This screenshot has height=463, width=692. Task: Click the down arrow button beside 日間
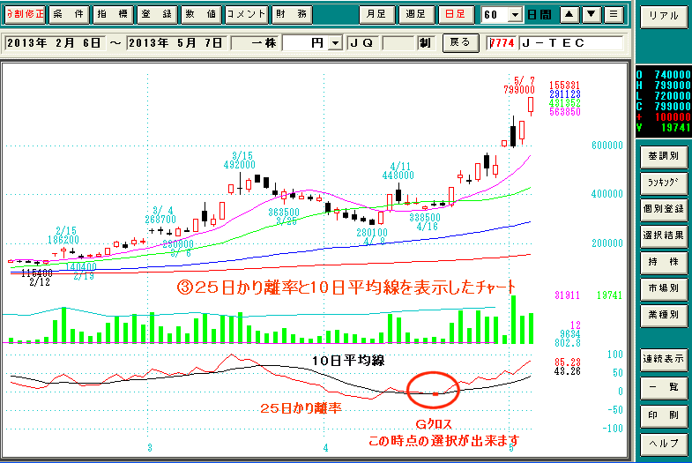pos(592,15)
